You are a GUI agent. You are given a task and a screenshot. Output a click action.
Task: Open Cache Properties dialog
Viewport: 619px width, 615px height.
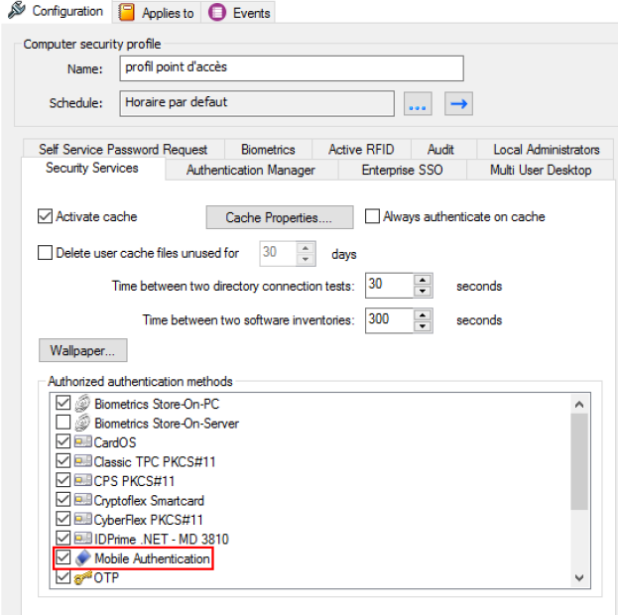pyautogui.click(x=280, y=217)
